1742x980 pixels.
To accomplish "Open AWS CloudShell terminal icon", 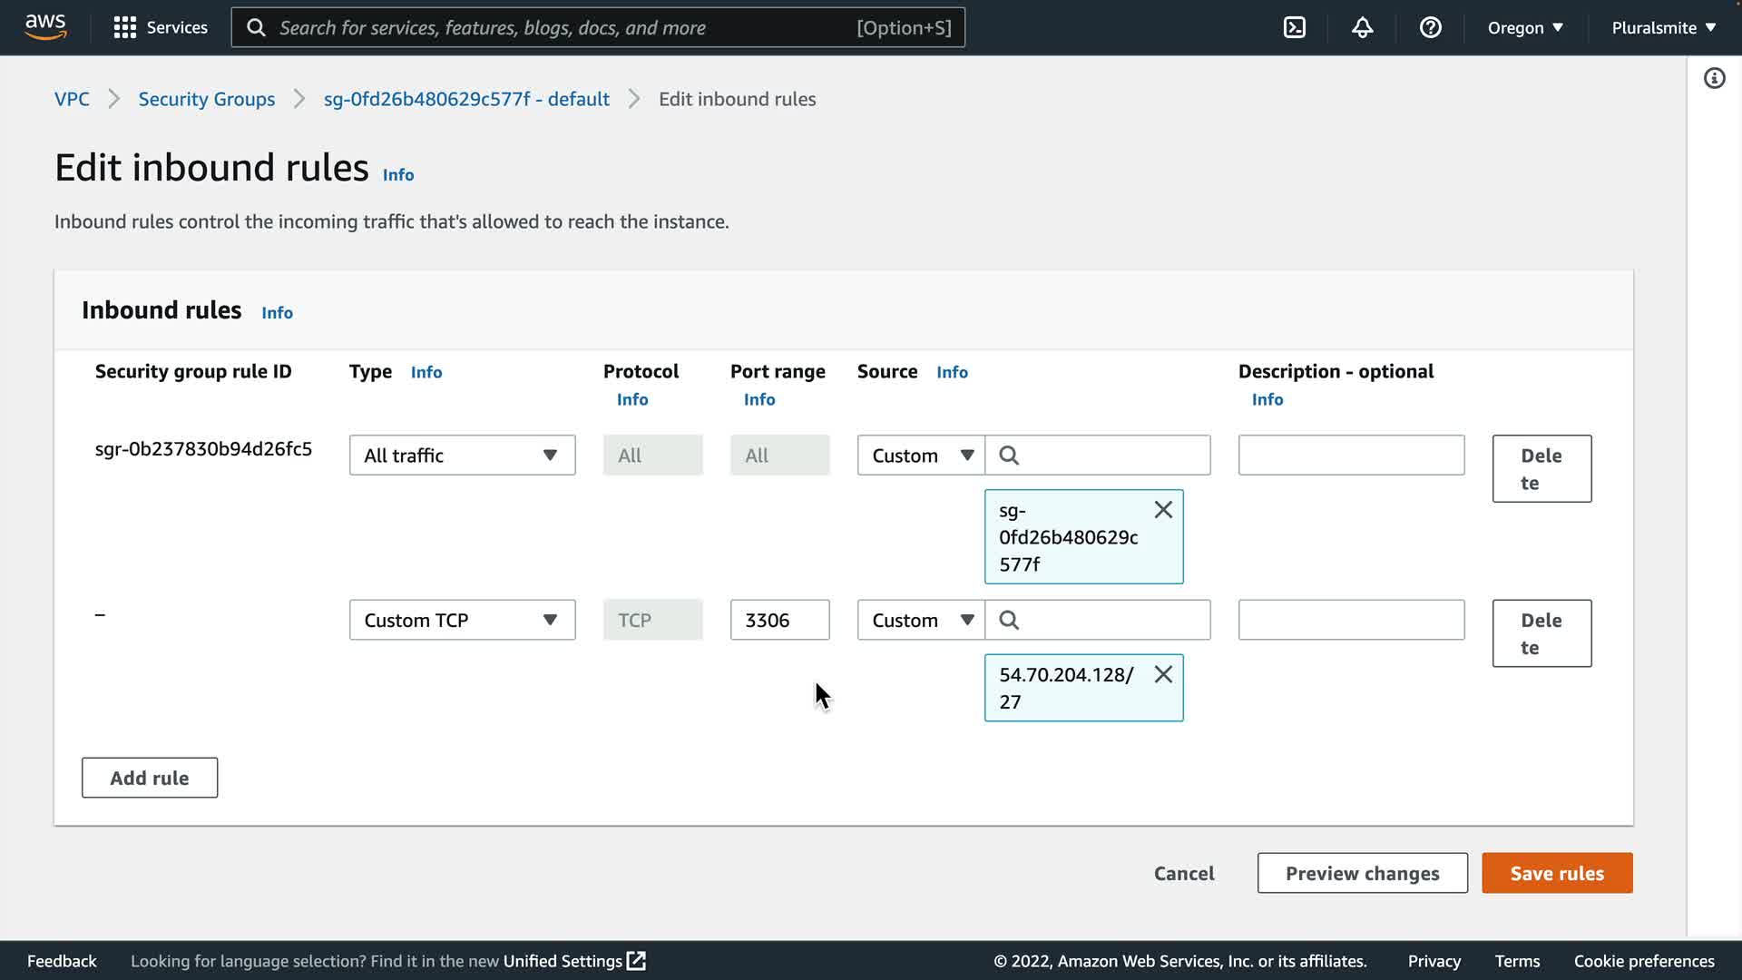I will (x=1295, y=27).
